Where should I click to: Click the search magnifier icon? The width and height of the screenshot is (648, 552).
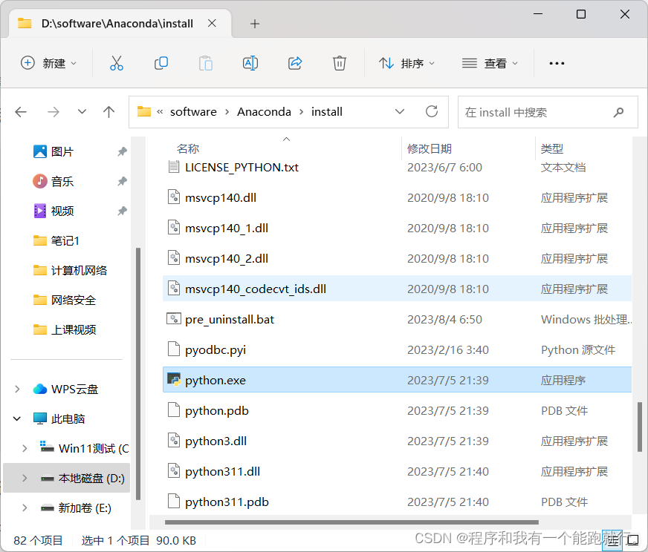click(x=619, y=112)
